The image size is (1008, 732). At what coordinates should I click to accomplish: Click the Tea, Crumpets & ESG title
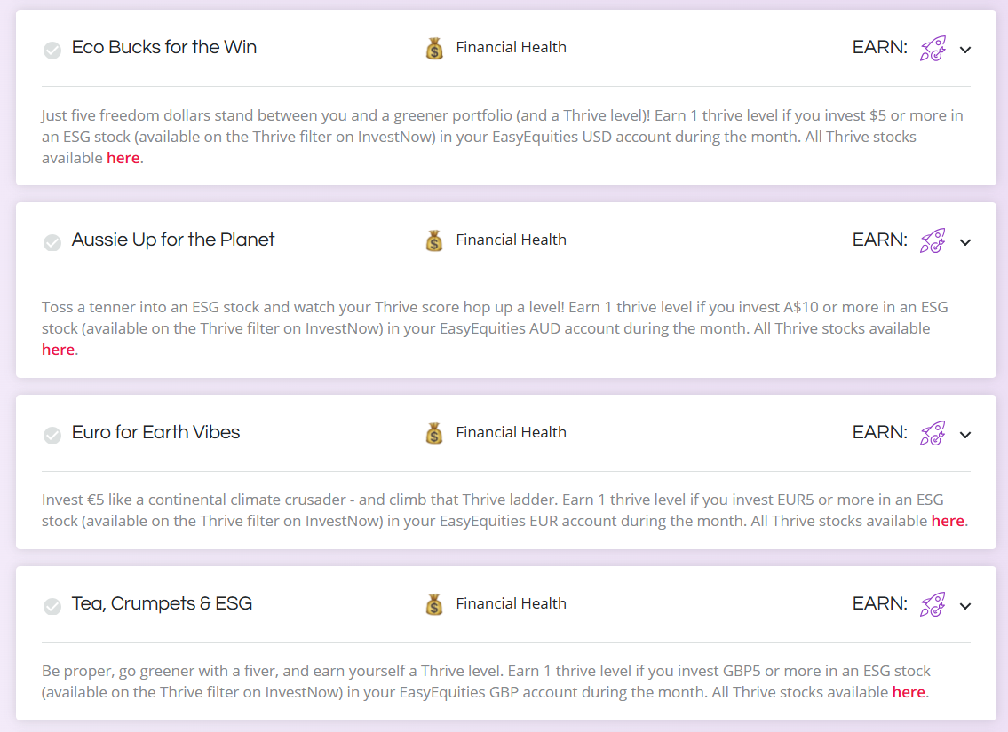[x=162, y=603]
